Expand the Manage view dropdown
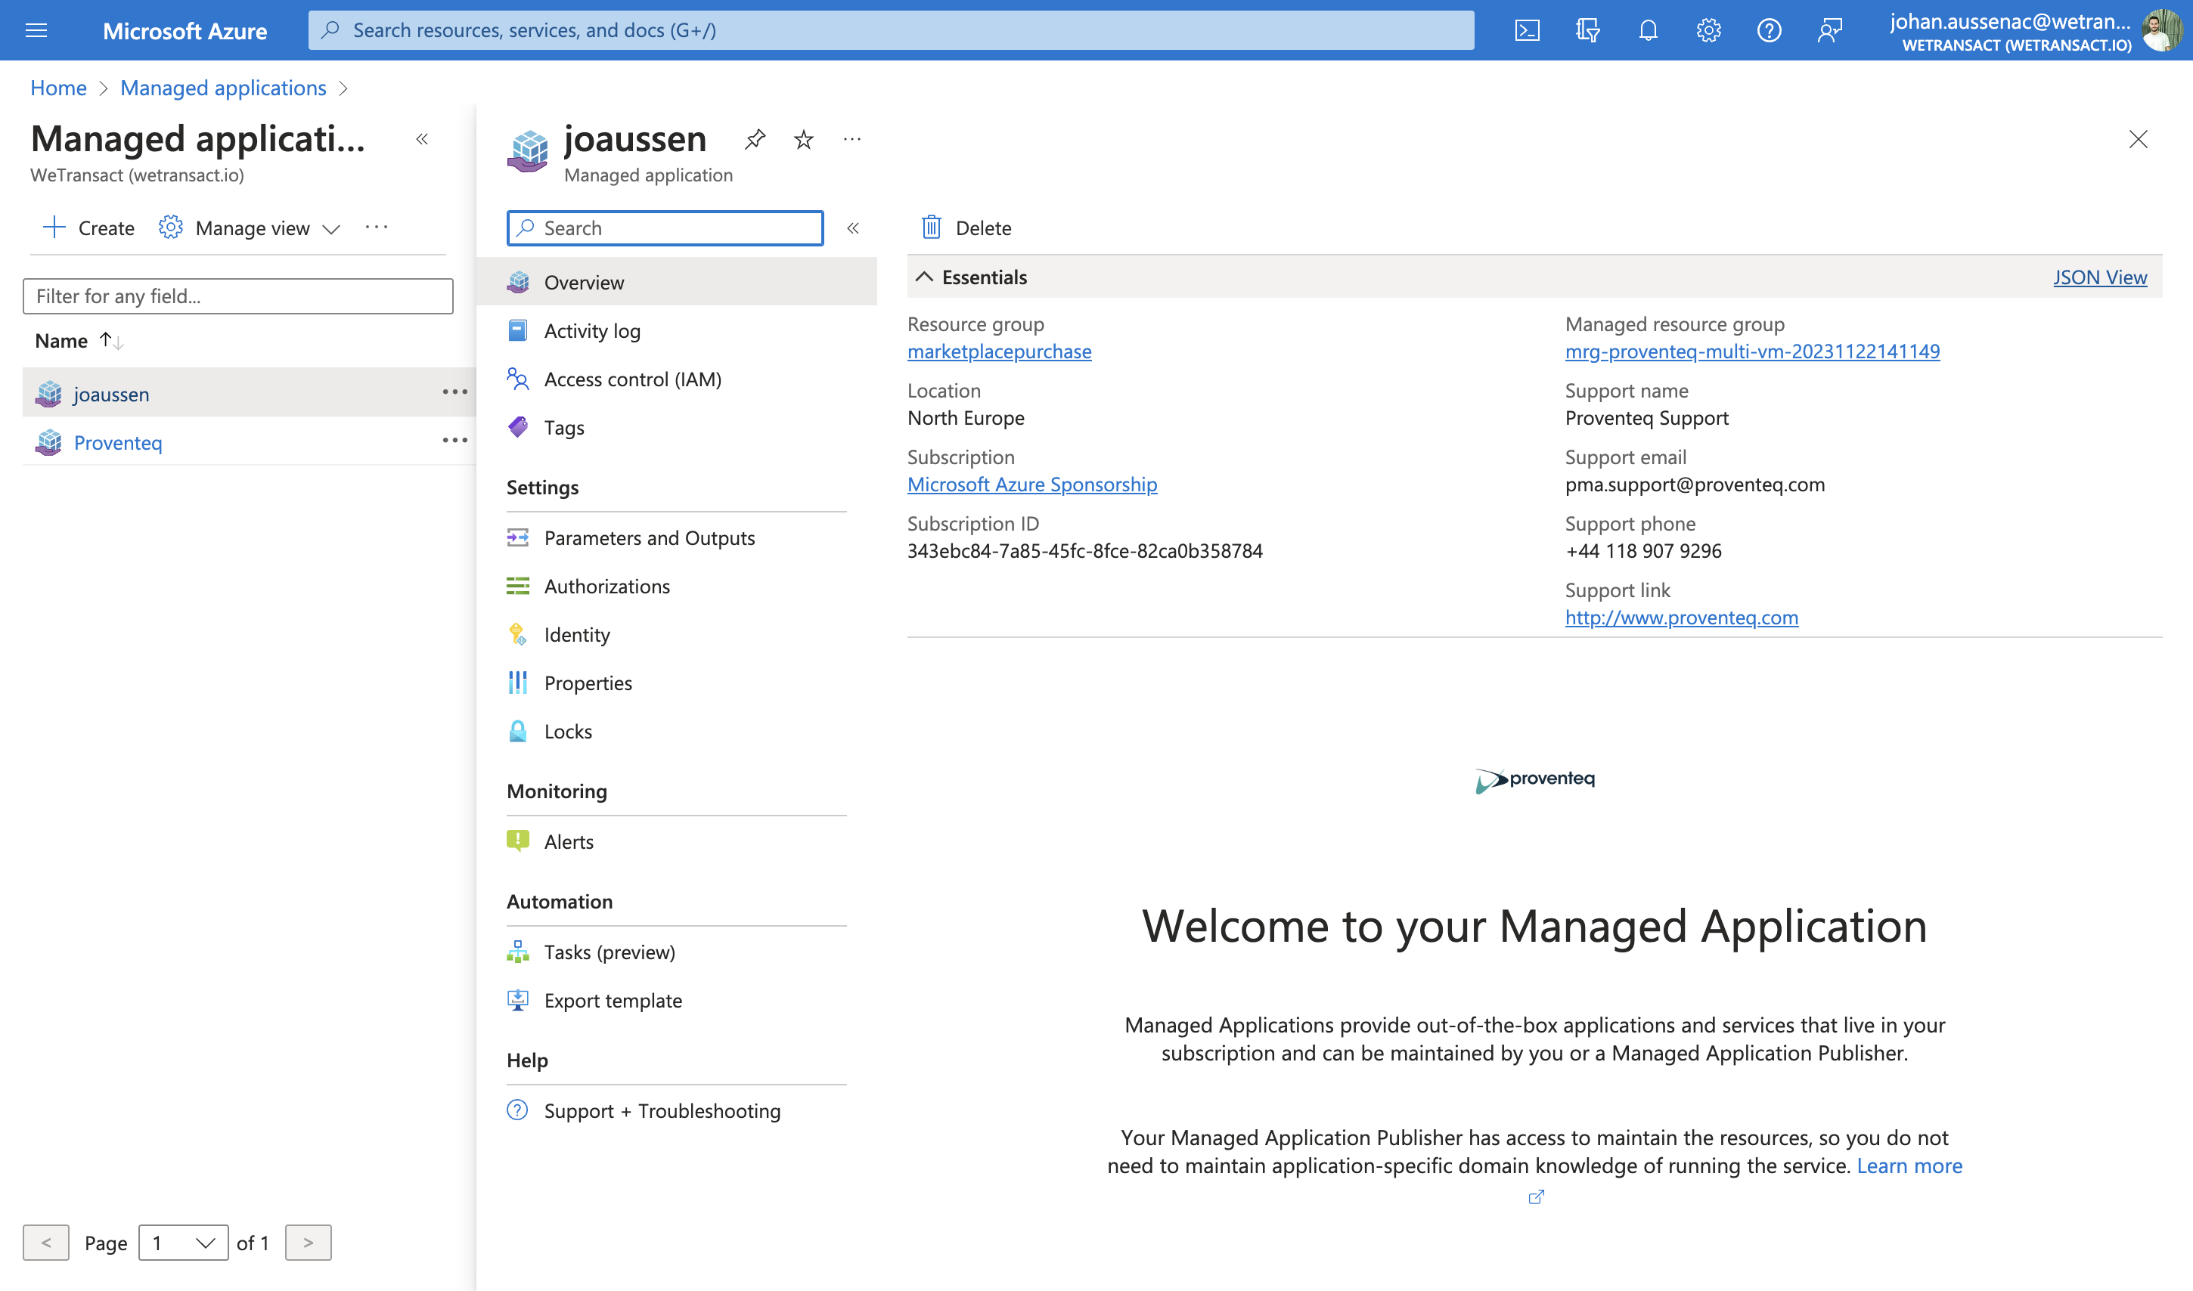Image resolution: width=2193 pixels, height=1291 pixels. click(249, 228)
